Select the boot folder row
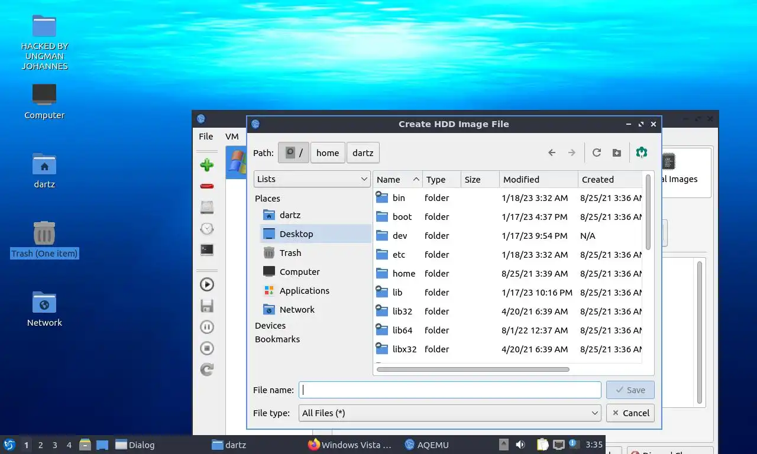The width and height of the screenshot is (757, 454). tap(508, 217)
